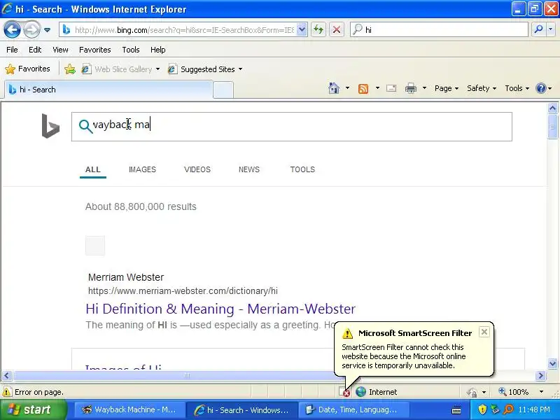Click the RSS feeds icon
Viewport: 560px width, 420px height.
pos(363,88)
